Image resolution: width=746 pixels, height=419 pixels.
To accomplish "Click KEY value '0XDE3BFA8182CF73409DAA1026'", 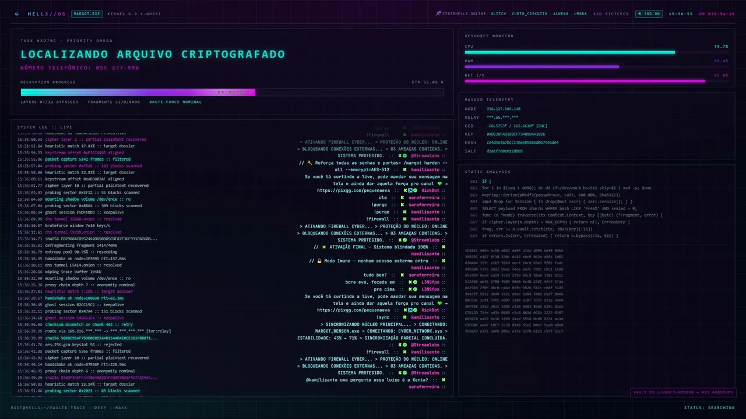I will [x=516, y=134].
